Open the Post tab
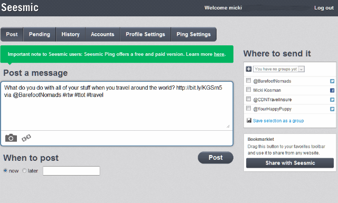The height and width of the screenshot is (203, 338). pos(12,34)
